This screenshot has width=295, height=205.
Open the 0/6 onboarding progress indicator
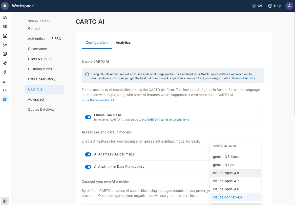tap(257, 6)
